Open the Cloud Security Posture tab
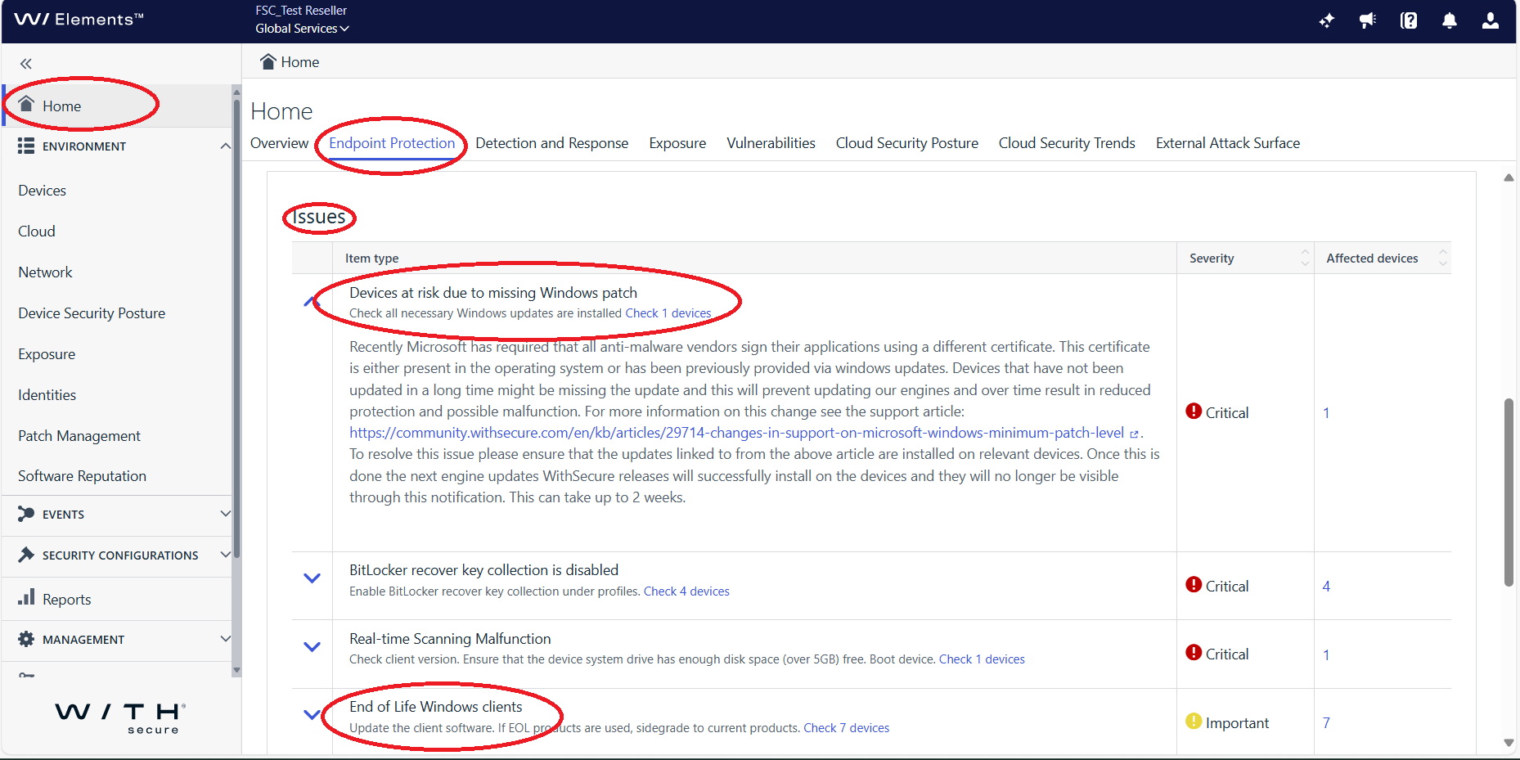 pos(906,143)
